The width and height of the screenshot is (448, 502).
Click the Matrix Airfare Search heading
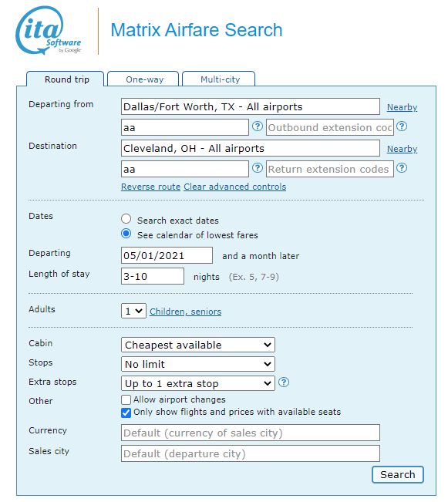[x=197, y=30]
